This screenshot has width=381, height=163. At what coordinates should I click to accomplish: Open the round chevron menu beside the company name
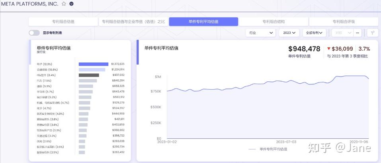click(x=71, y=4)
